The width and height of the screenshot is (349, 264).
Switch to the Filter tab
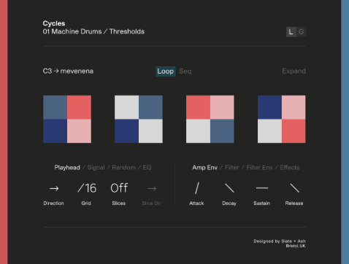pos(232,168)
